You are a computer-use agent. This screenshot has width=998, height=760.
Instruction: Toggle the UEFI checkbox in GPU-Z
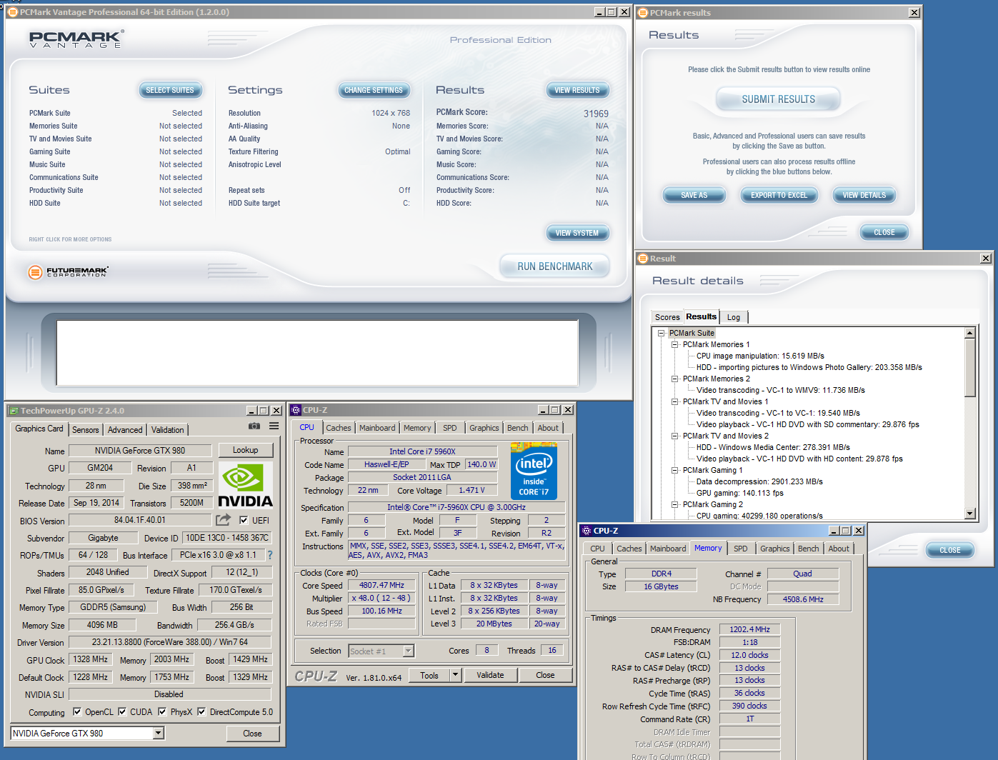click(244, 521)
